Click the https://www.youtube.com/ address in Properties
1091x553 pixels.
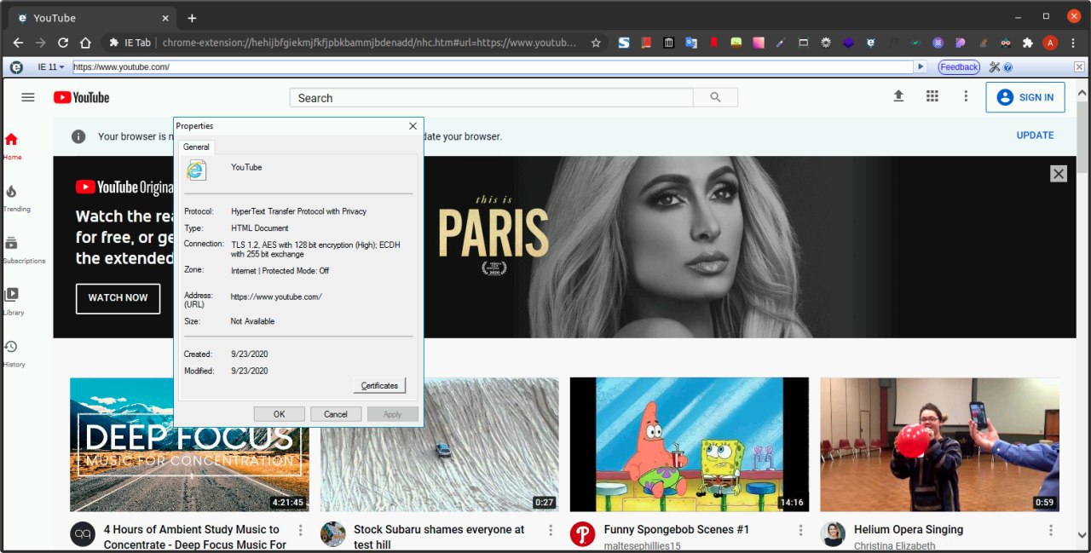tap(276, 297)
